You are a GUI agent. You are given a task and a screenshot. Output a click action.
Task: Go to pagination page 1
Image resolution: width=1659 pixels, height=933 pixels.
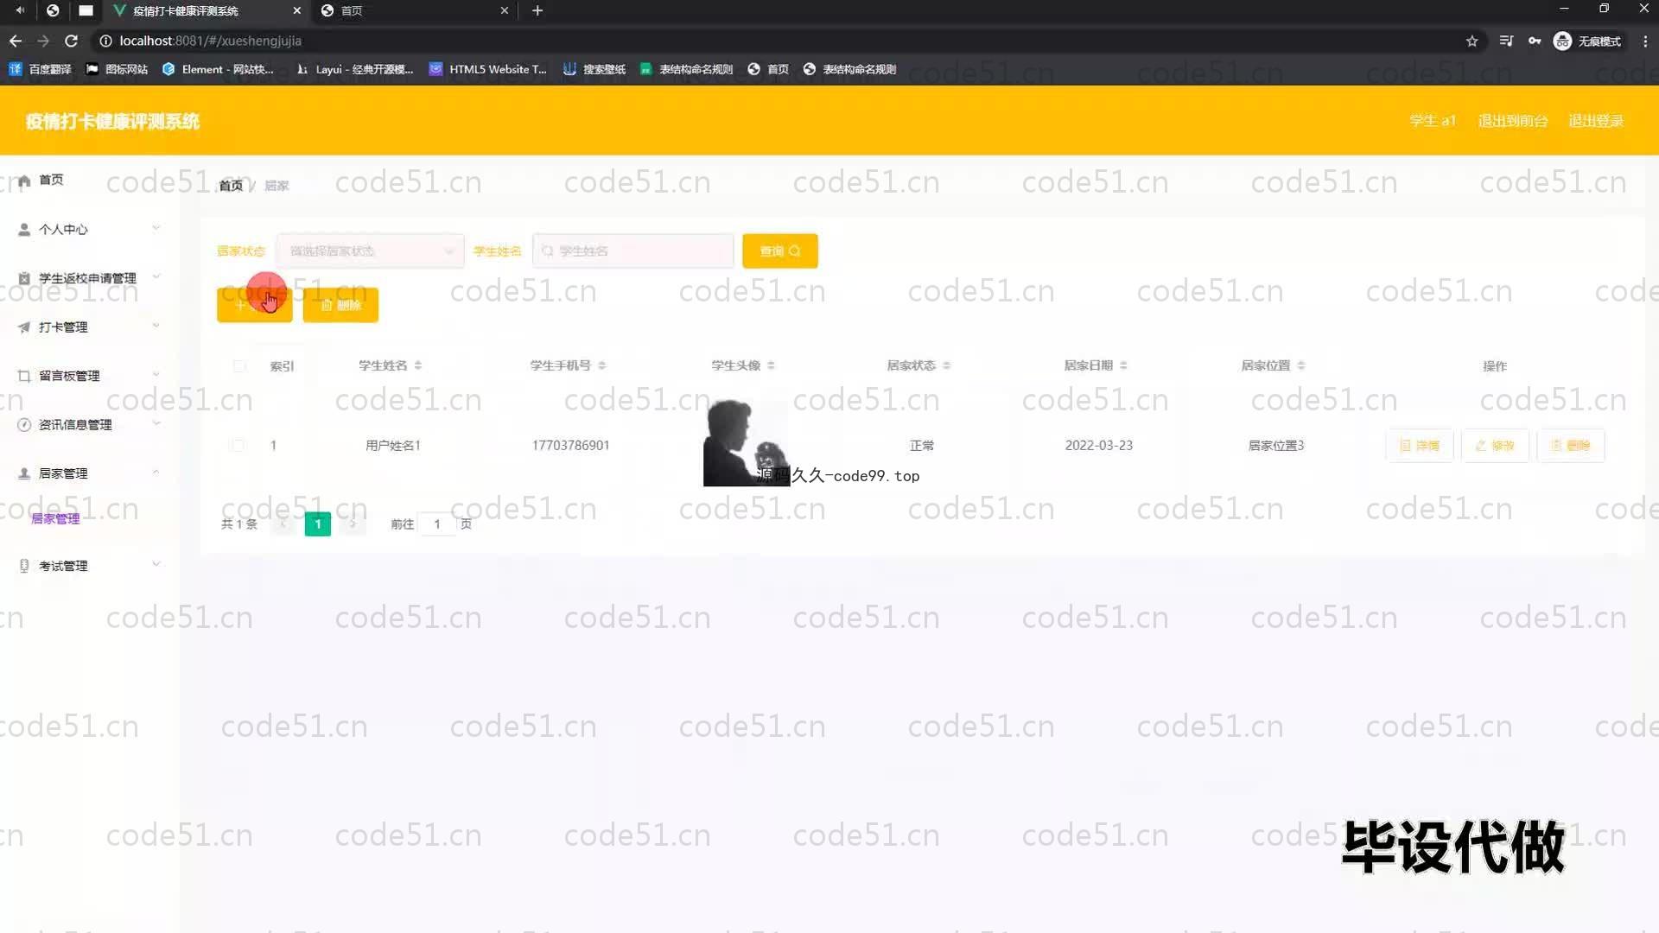318,524
